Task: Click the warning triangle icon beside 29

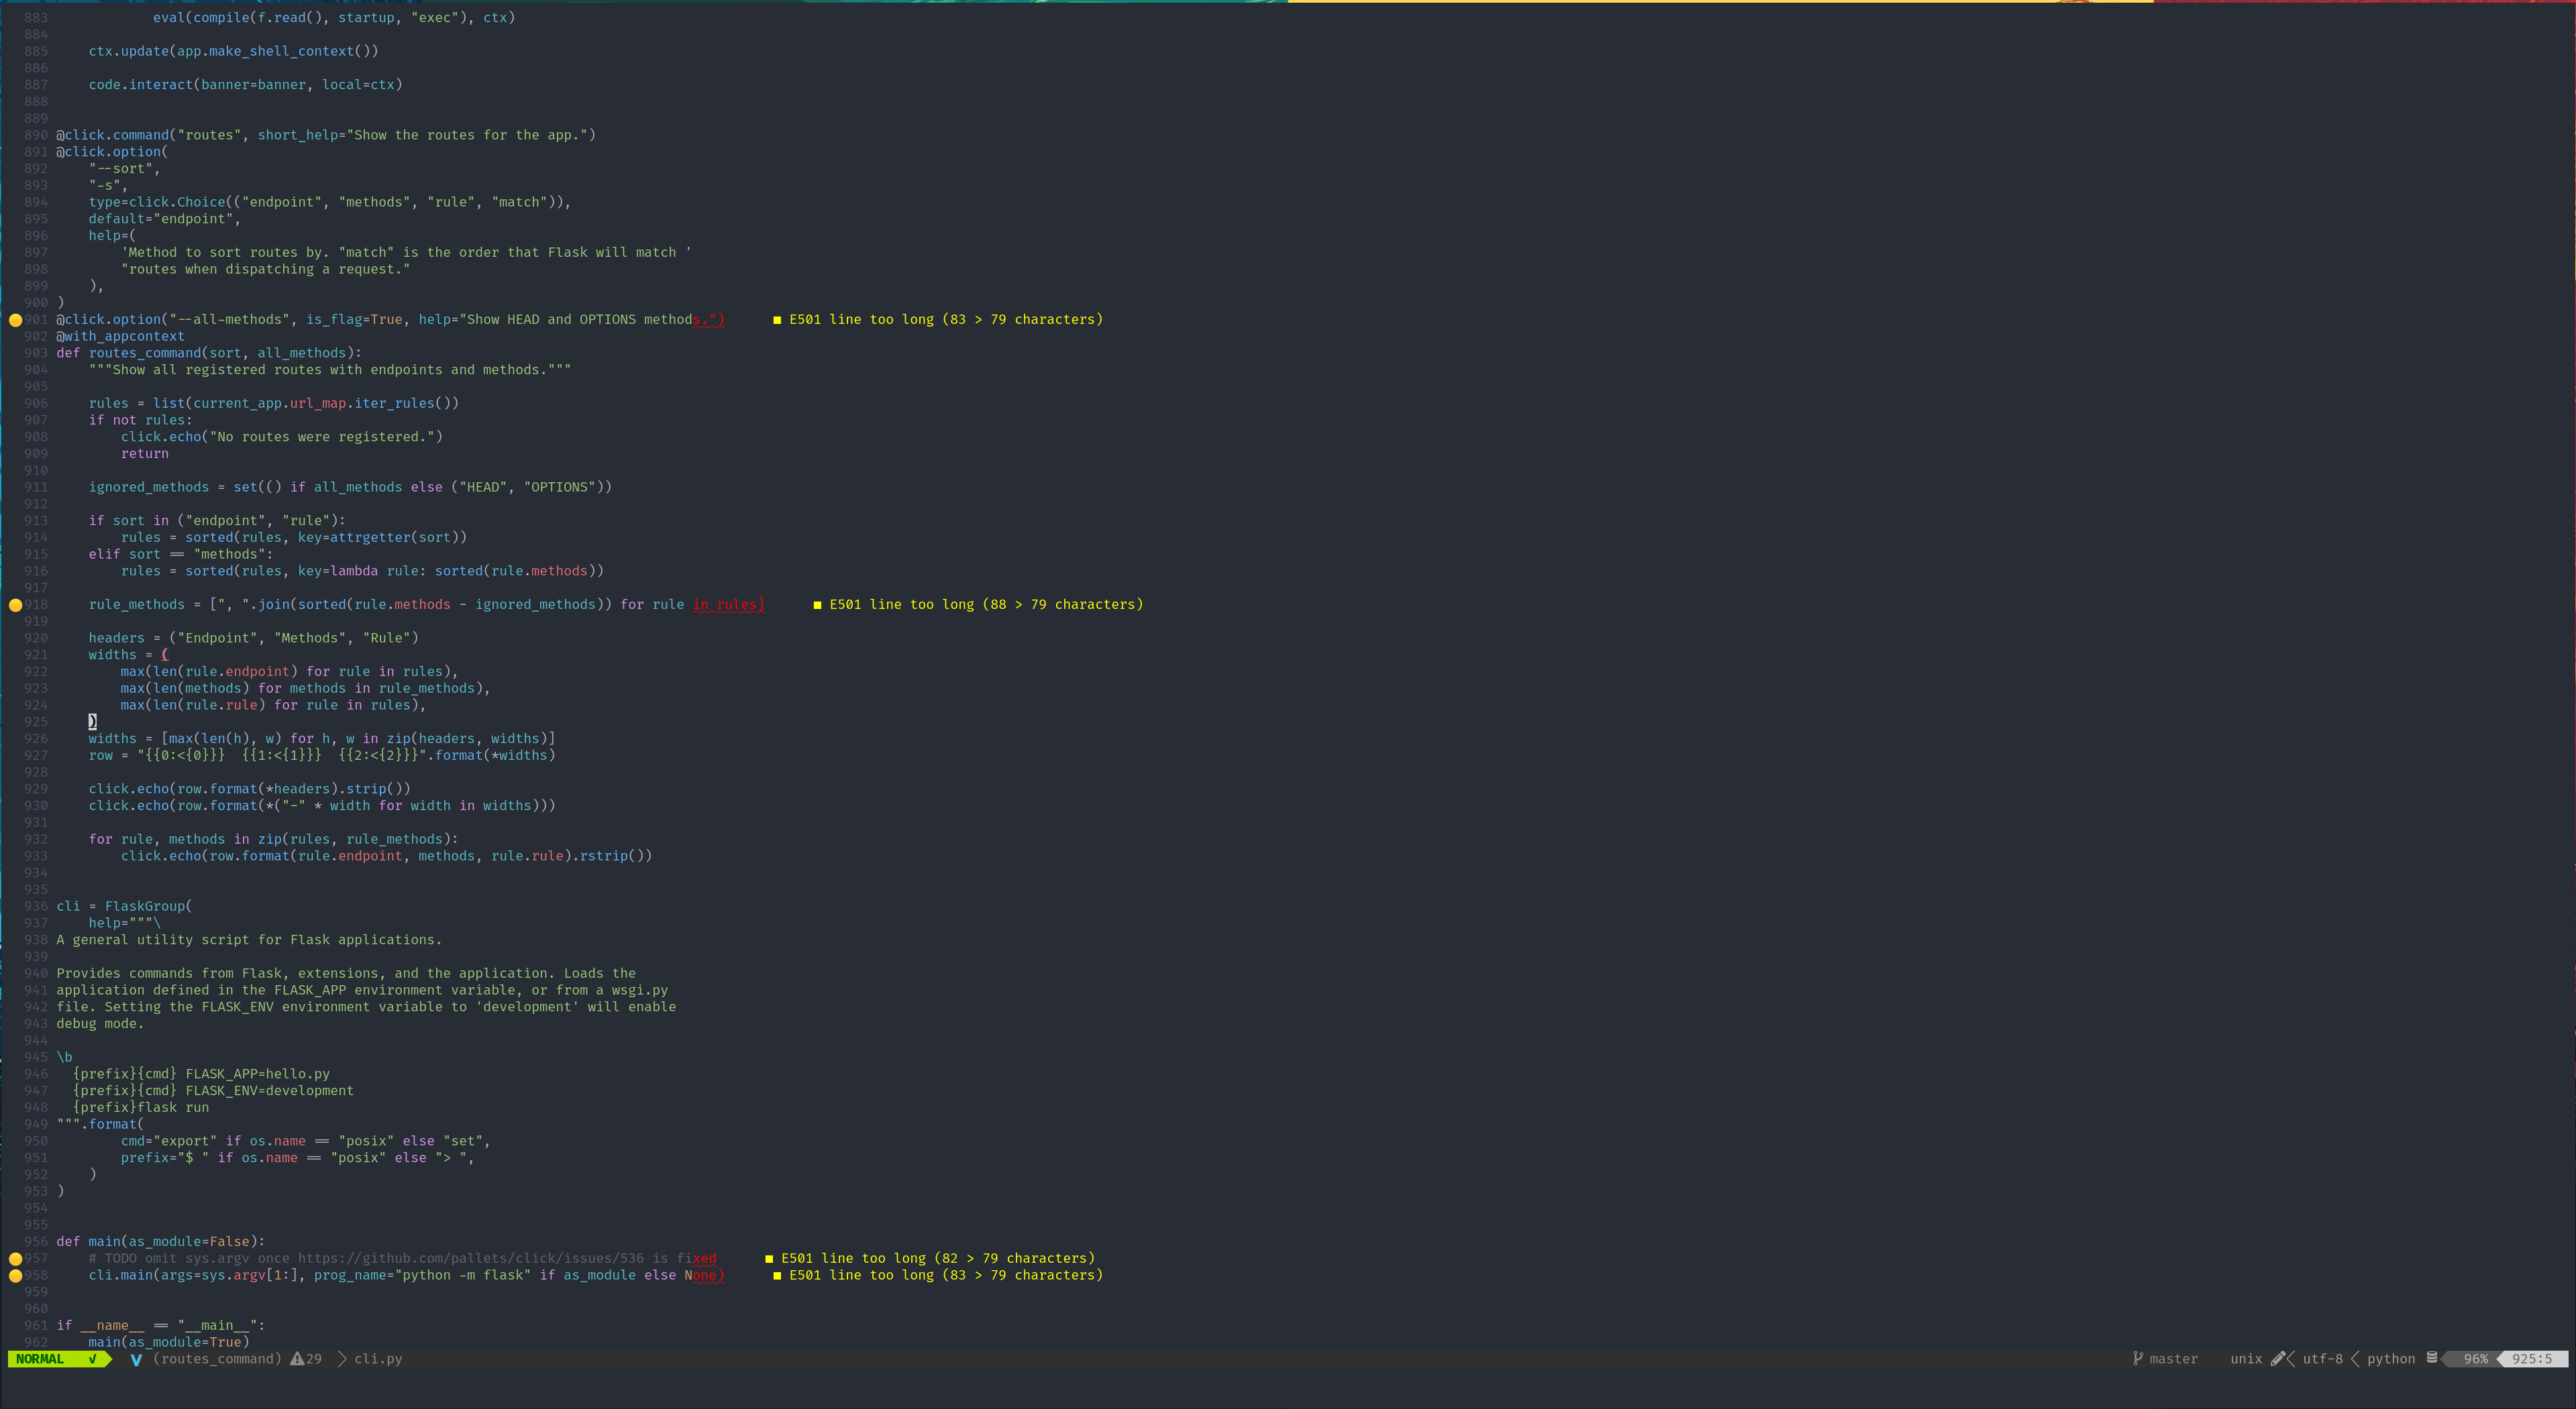Action: 297,1359
